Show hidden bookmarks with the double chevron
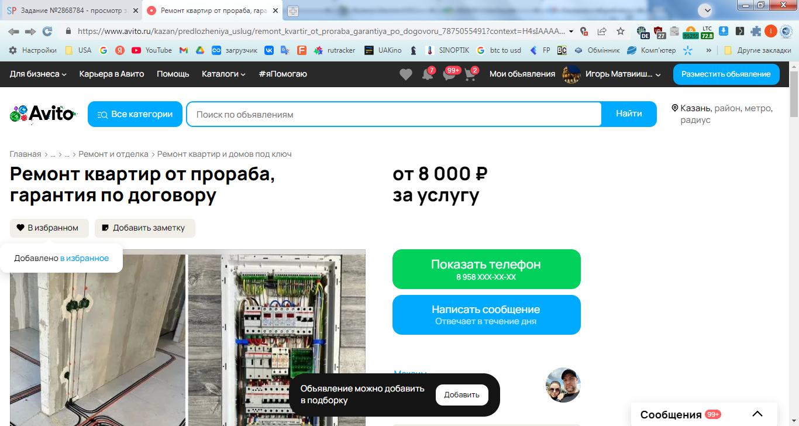799x426 pixels. pos(709,50)
